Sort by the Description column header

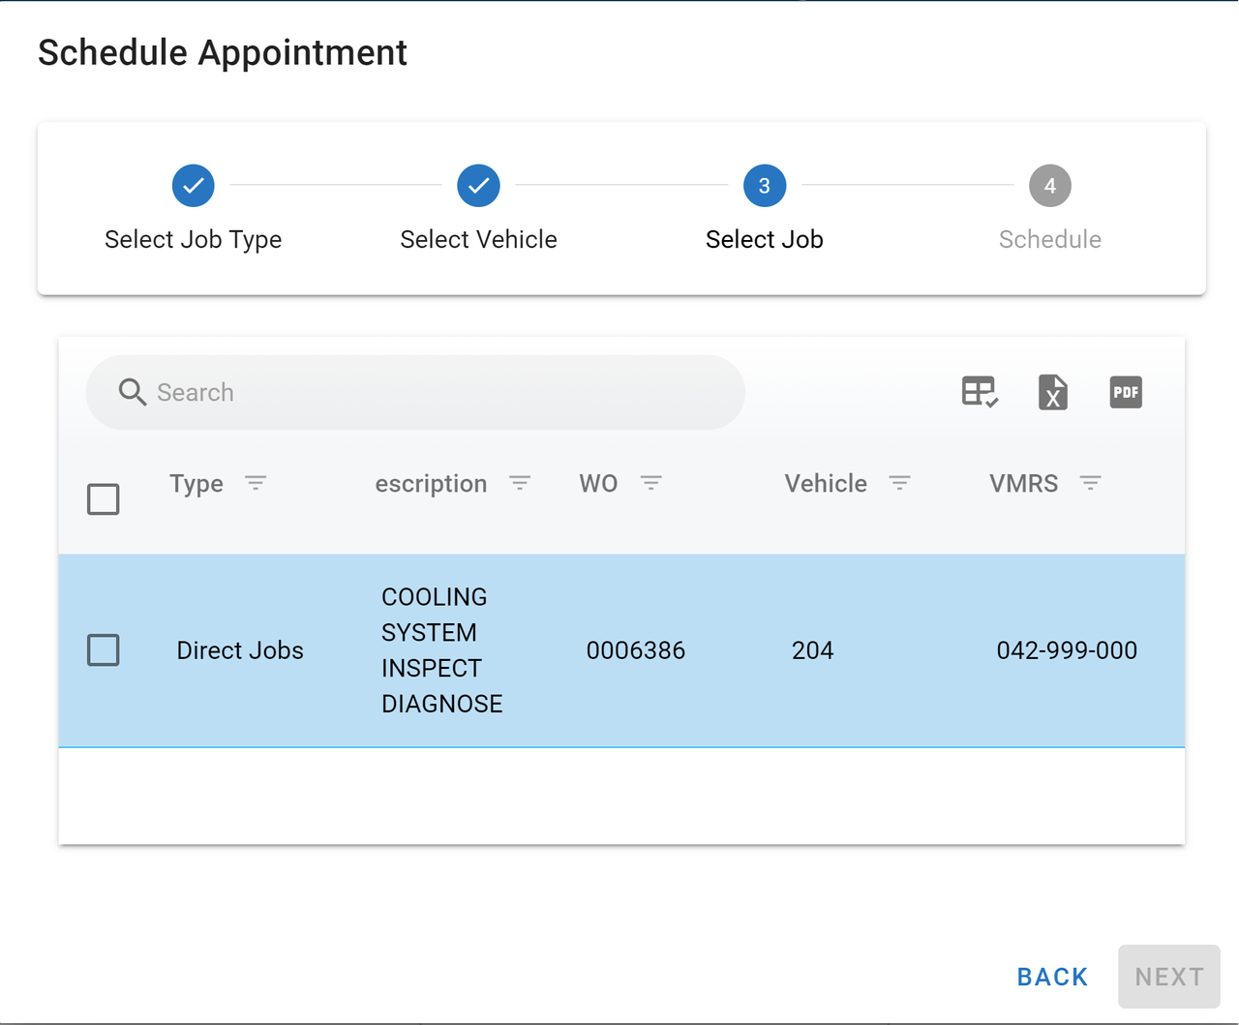tap(432, 484)
